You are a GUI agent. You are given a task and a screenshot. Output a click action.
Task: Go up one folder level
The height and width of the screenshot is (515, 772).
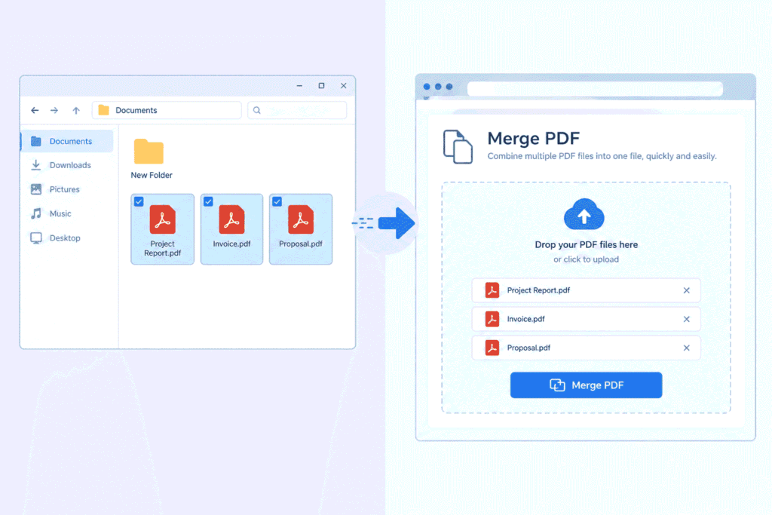click(x=76, y=110)
